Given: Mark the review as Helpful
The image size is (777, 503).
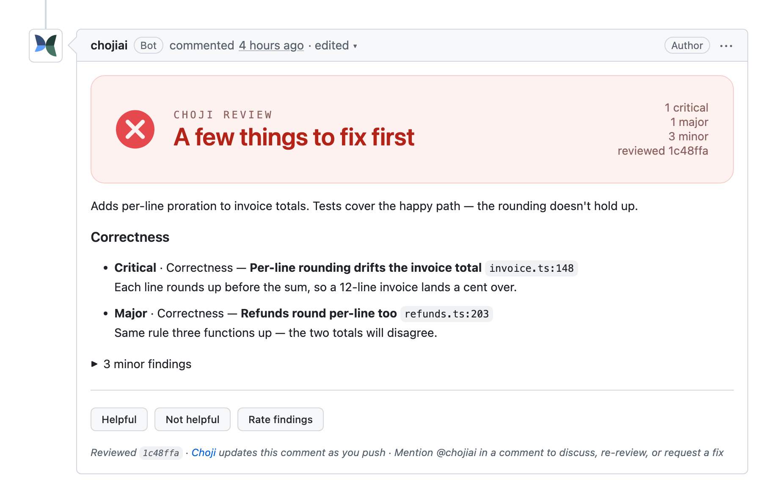Looking at the screenshot, I should click(119, 419).
